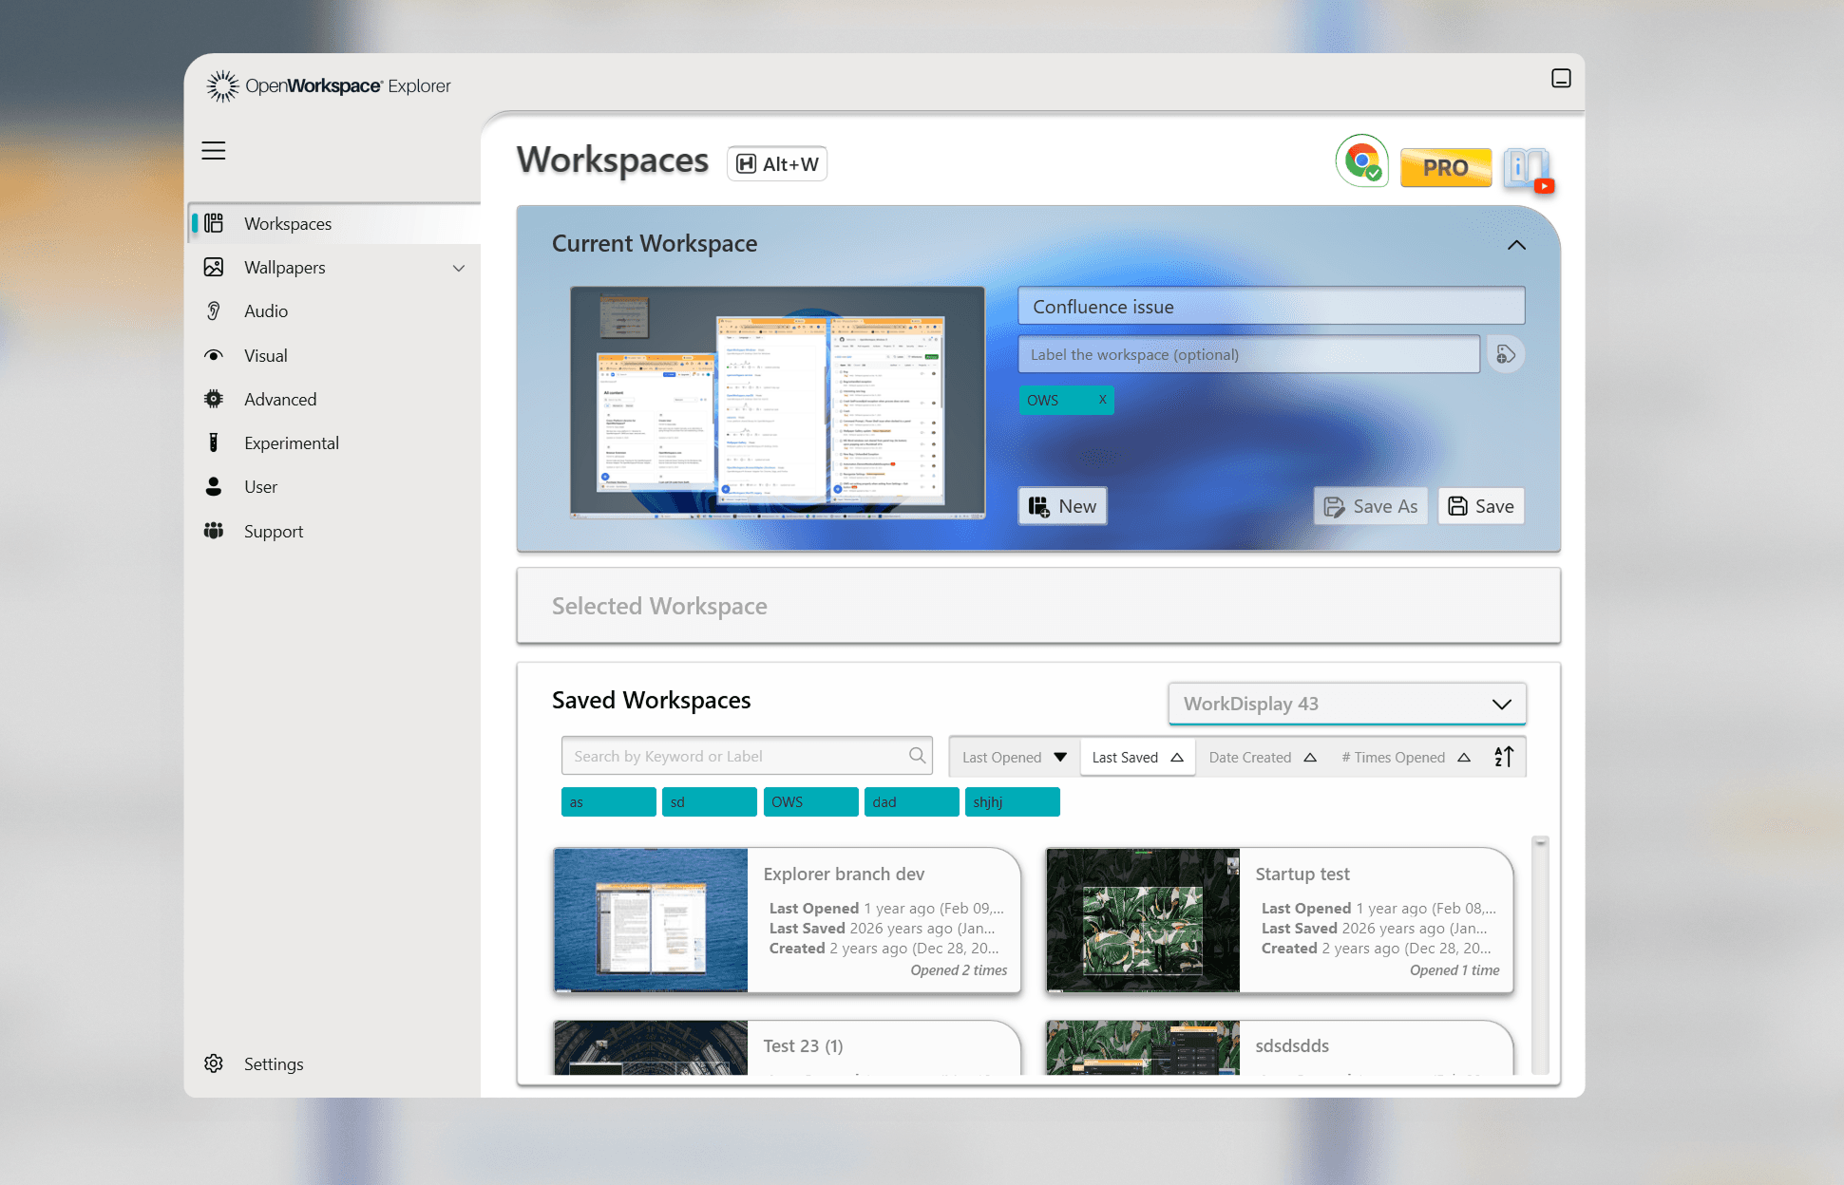Click the search magnifier in Saved Workspaces
1844x1185 pixels.
click(916, 756)
